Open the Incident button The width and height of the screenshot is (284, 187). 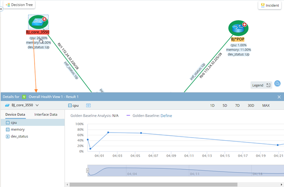(x=269, y=5)
